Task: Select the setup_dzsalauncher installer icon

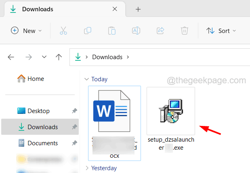Action: (171, 111)
